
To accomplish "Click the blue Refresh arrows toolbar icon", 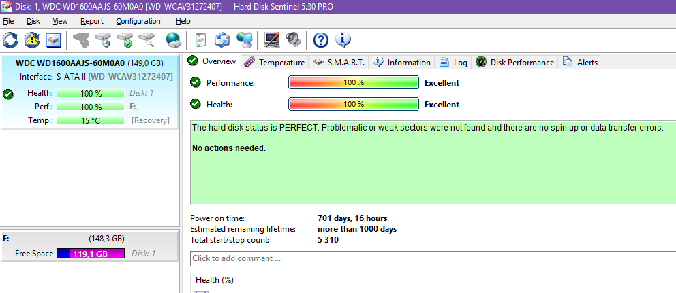I will [10, 40].
